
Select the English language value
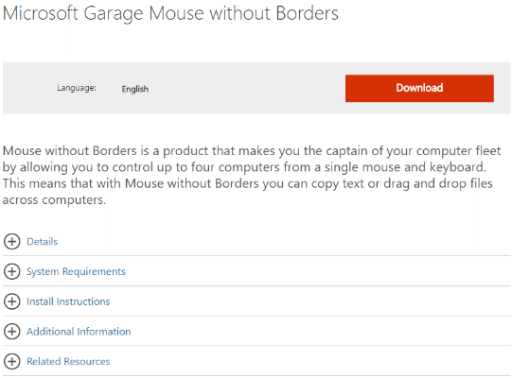(x=135, y=89)
